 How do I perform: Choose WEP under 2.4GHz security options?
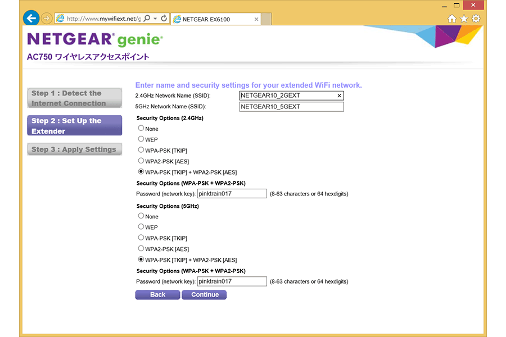[141, 139]
